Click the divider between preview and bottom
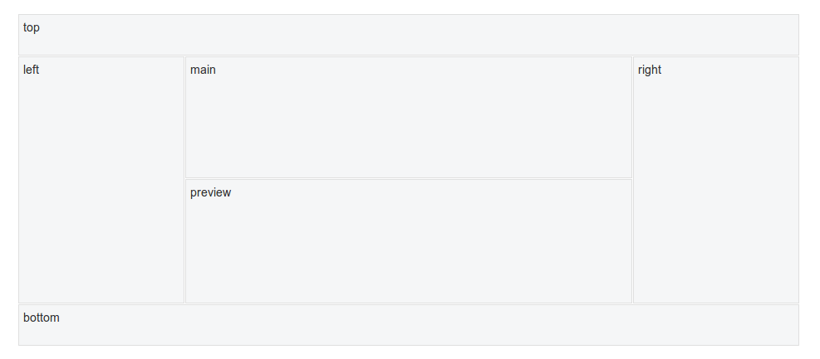 click(409, 303)
